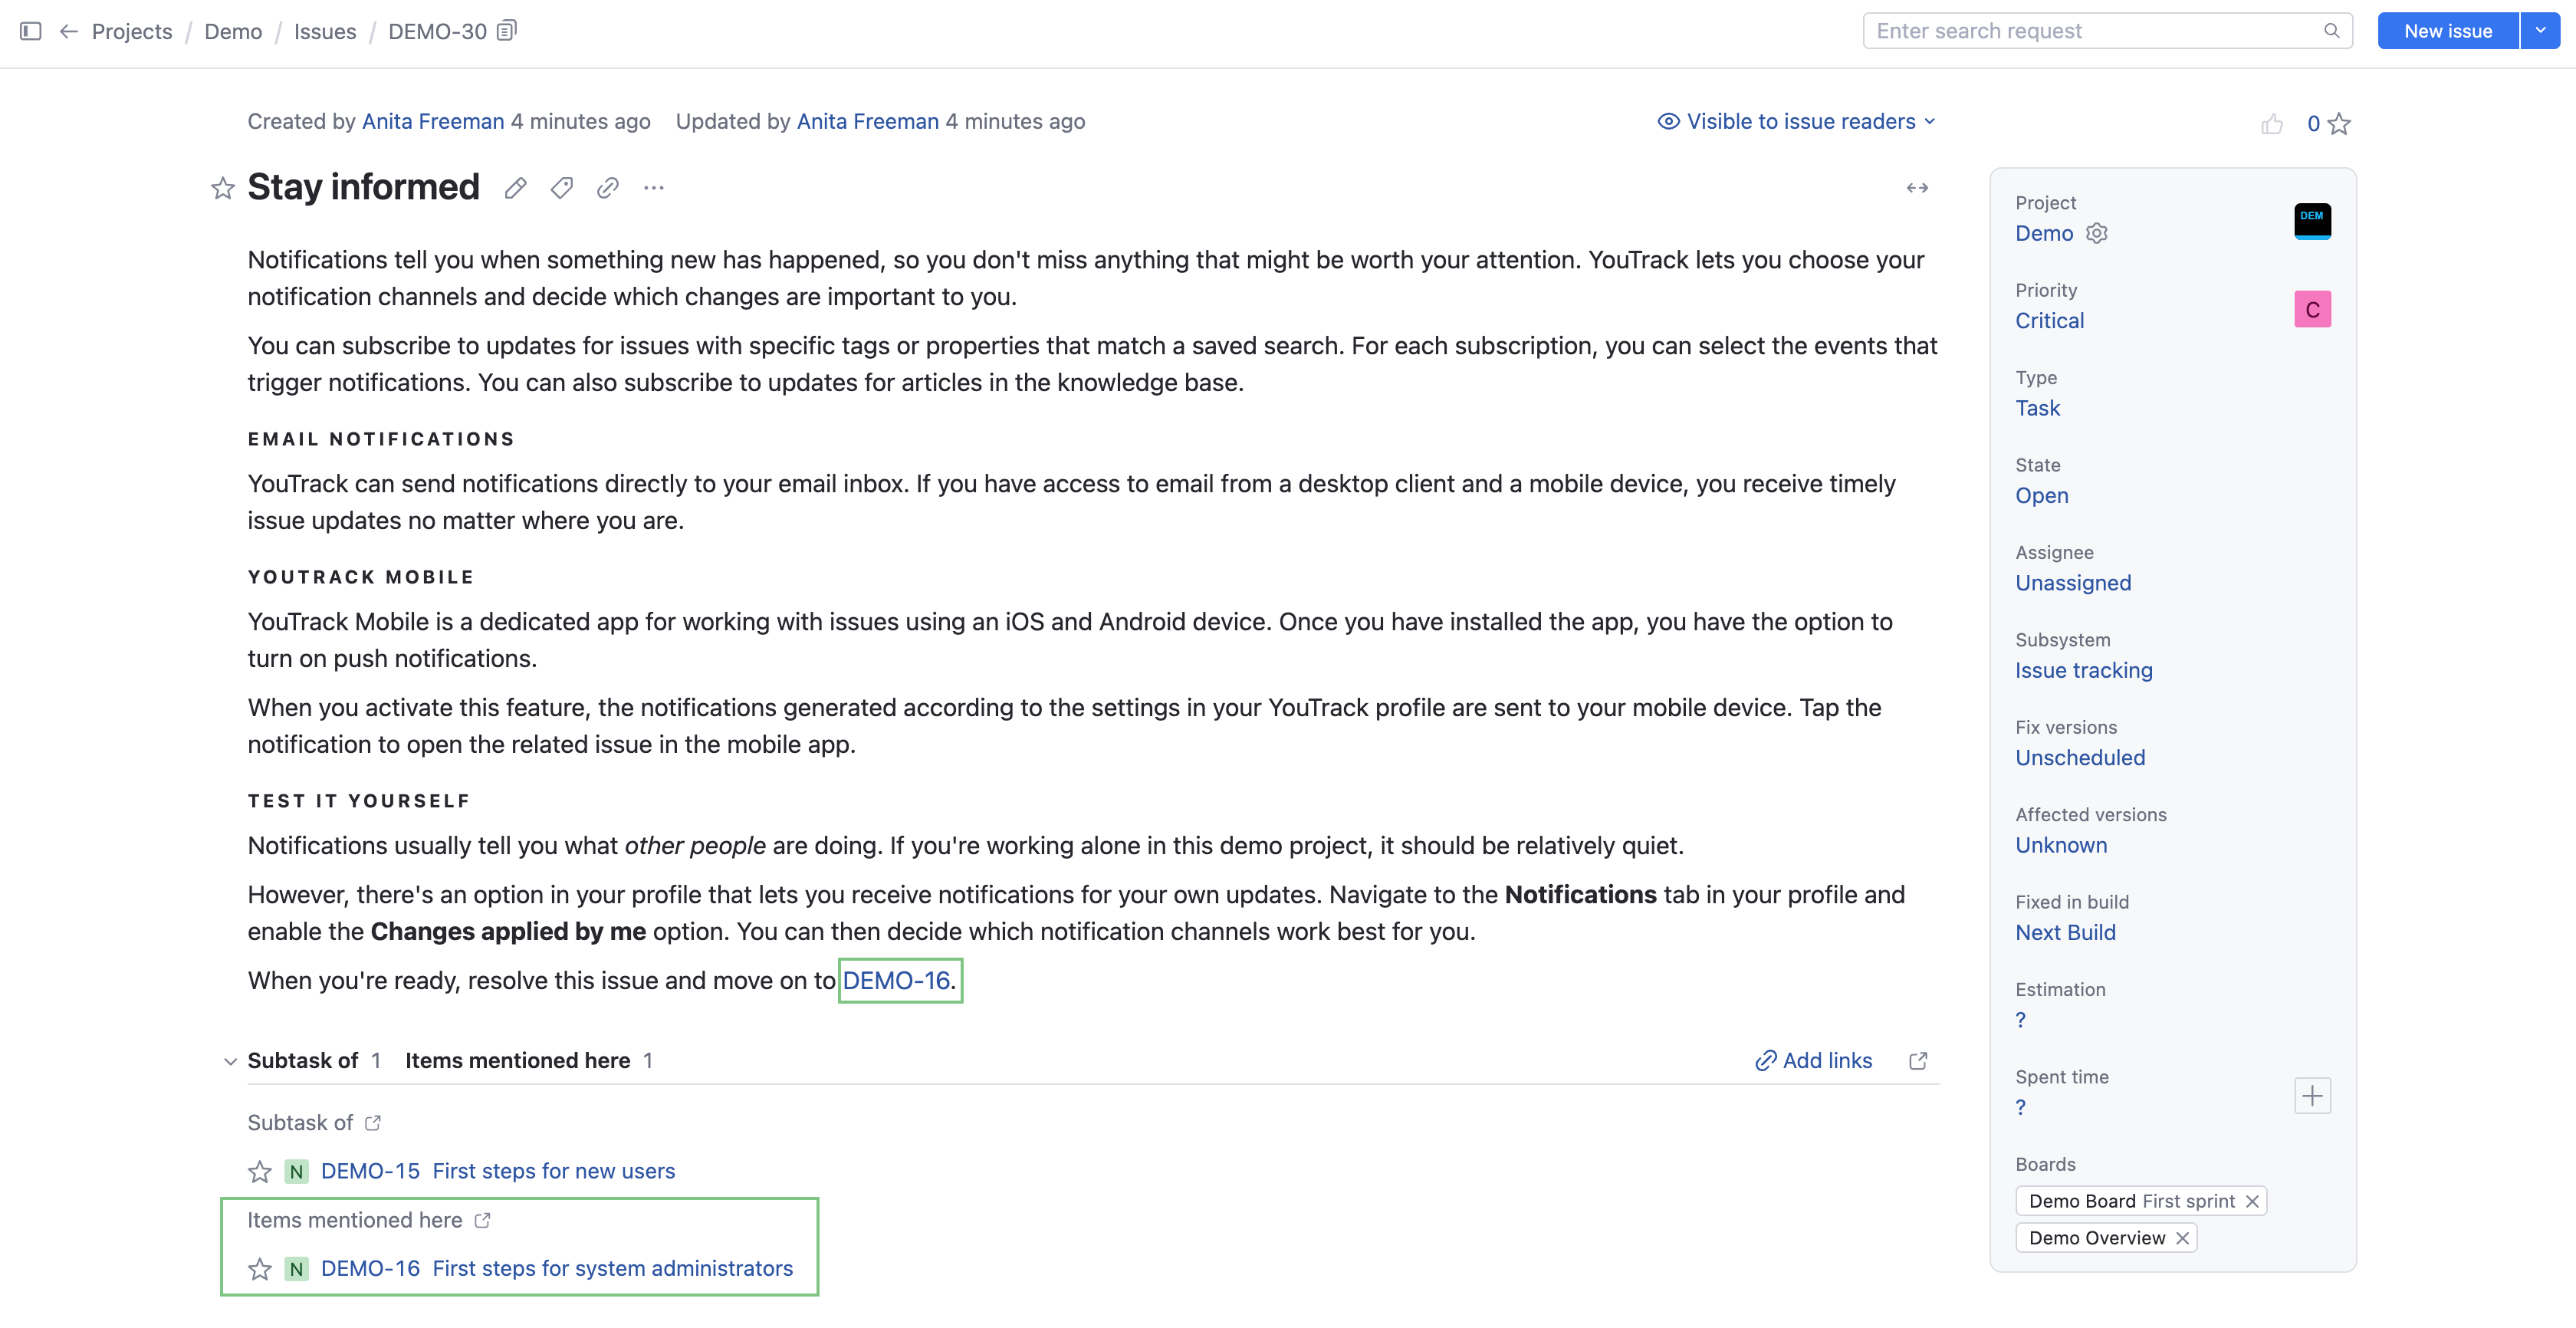Open the Demo project settings gear

(2097, 233)
